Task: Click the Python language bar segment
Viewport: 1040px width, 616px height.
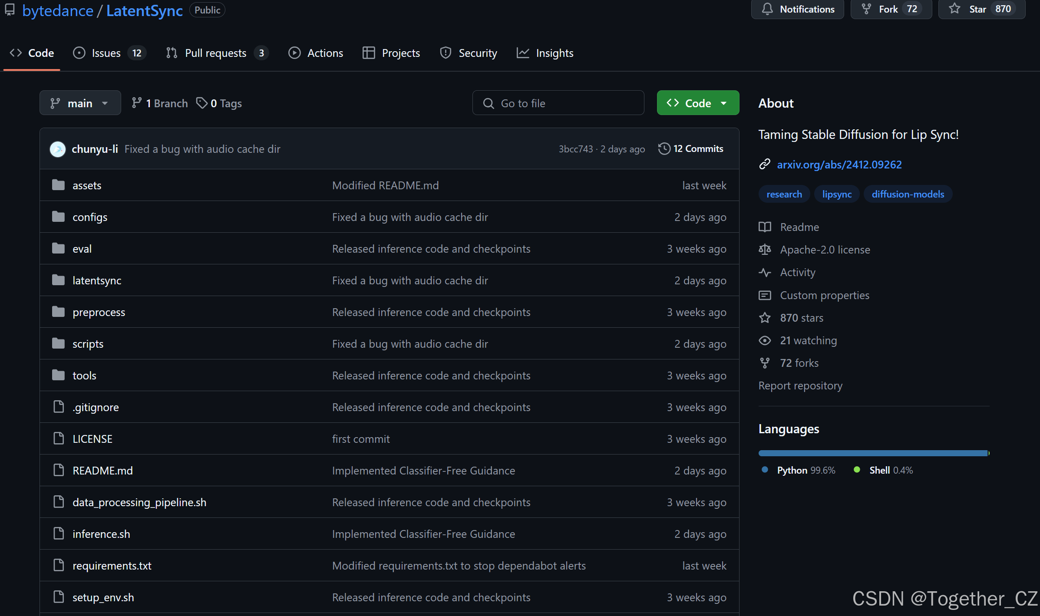Action: click(872, 453)
